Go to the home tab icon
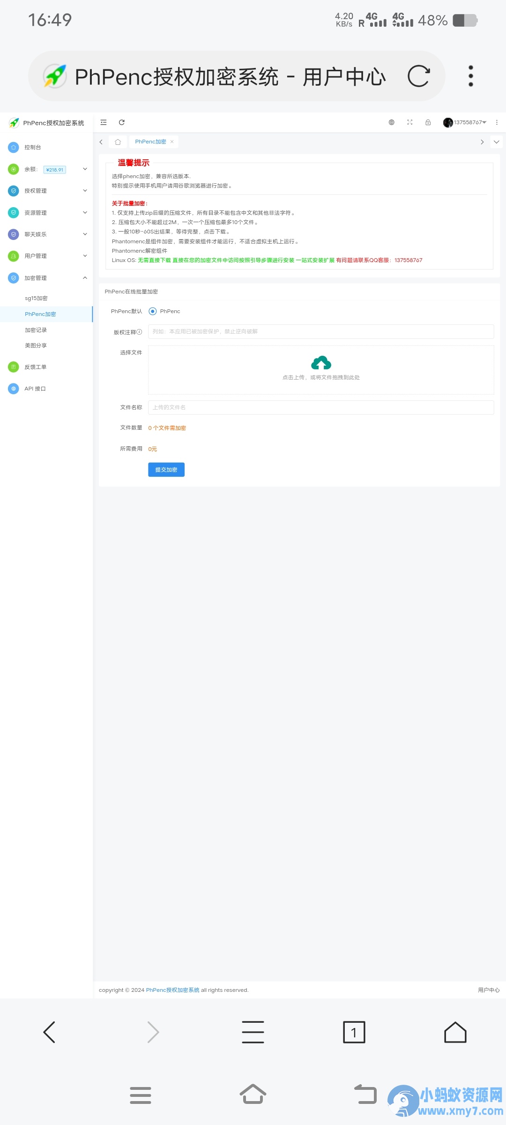 pyautogui.click(x=118, y=142)
